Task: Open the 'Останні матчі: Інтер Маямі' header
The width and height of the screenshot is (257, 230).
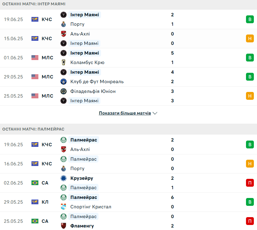Action: pyautogui.click(x=34, y=4)
